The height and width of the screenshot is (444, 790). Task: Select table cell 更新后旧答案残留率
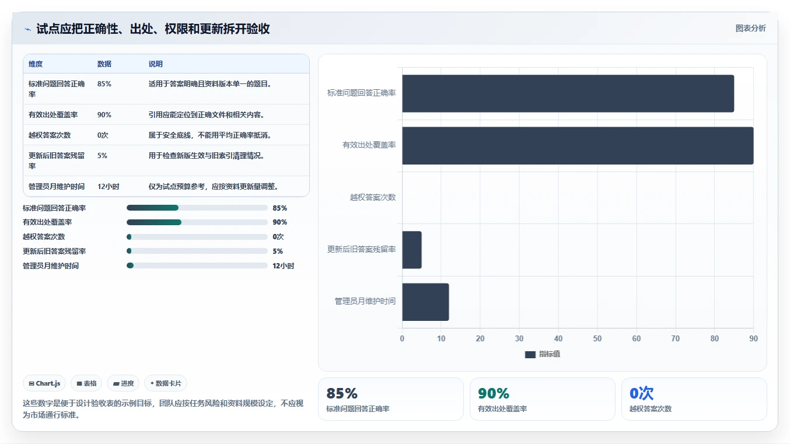pos(57,160)
